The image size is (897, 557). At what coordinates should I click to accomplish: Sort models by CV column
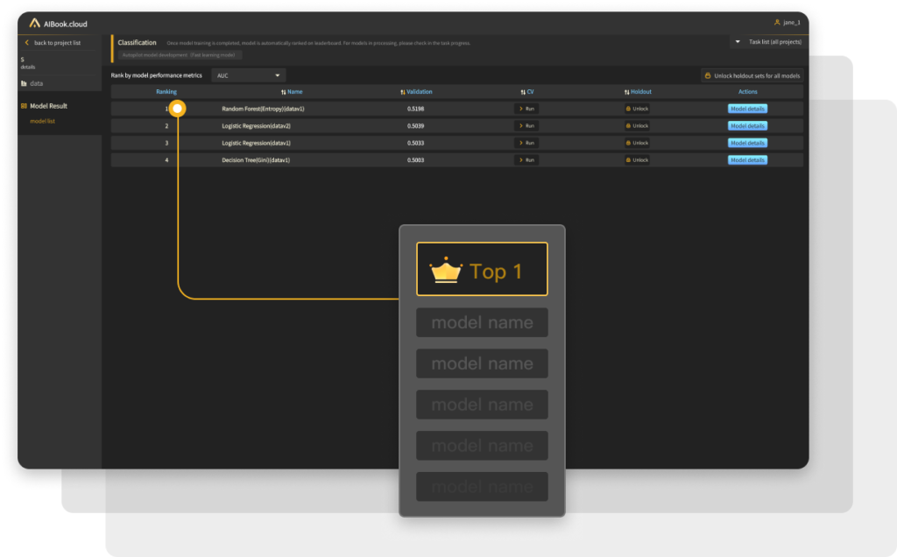[x=526, y=92]
